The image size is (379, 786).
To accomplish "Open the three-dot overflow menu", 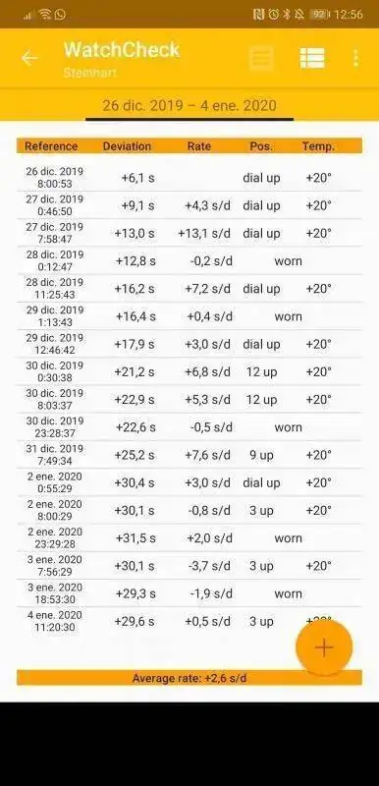I will pos(355,58).
